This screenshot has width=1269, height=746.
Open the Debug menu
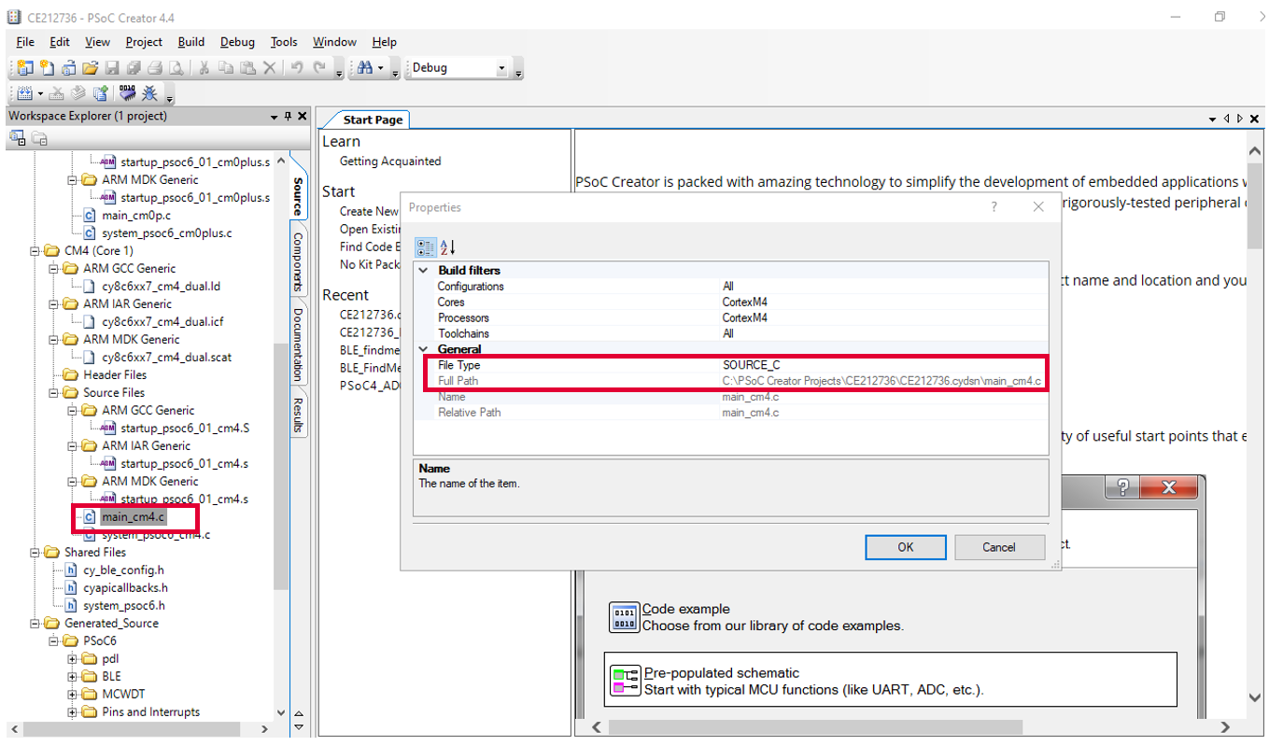tap(237, 42)
